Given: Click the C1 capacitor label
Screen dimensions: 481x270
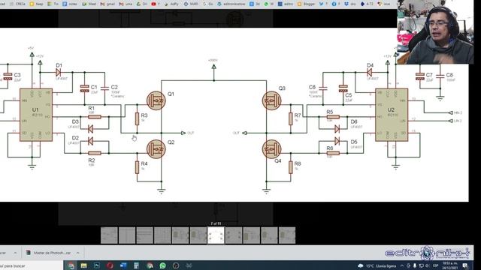Looking at the screenshot, I should pos(94,87).
